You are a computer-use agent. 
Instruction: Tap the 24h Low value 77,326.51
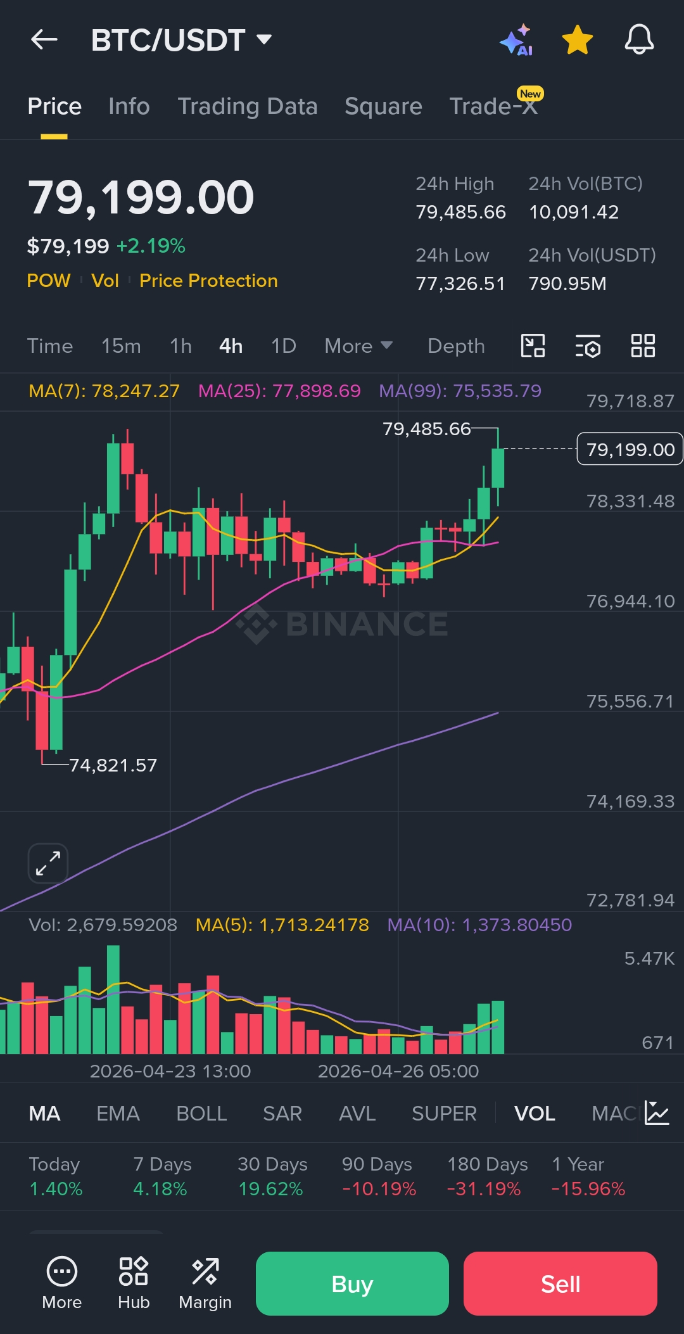(x=460, y=283)
